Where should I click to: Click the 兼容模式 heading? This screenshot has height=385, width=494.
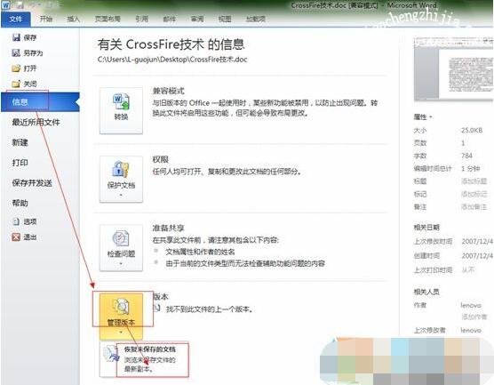click(x=168, y=91)
